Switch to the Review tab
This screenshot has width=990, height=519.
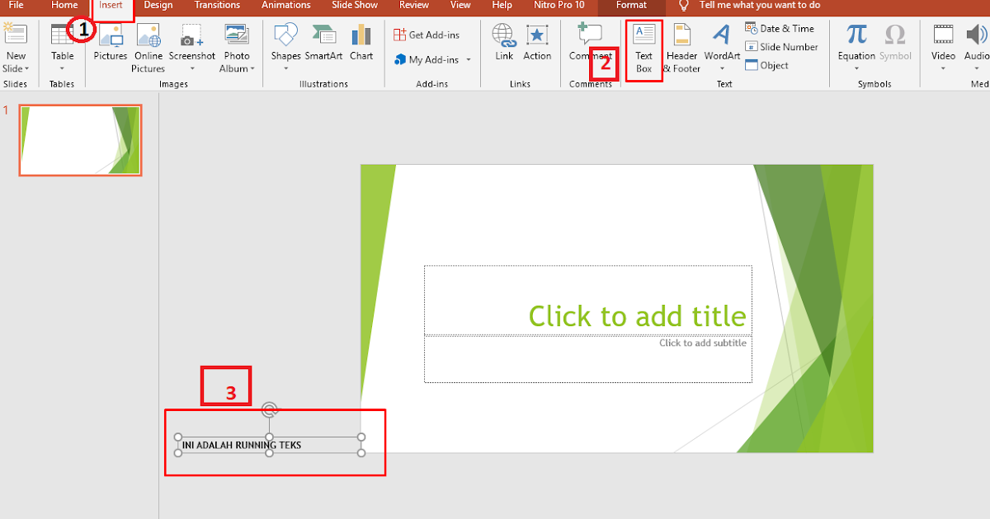[413, 5]
